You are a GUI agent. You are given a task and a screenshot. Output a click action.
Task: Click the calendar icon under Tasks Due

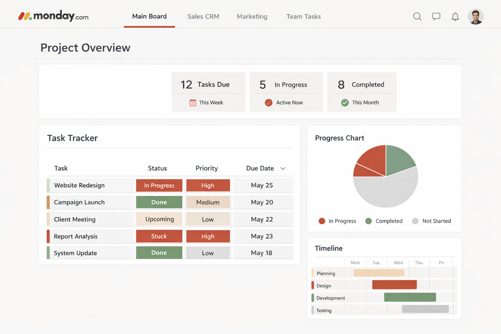194,102
